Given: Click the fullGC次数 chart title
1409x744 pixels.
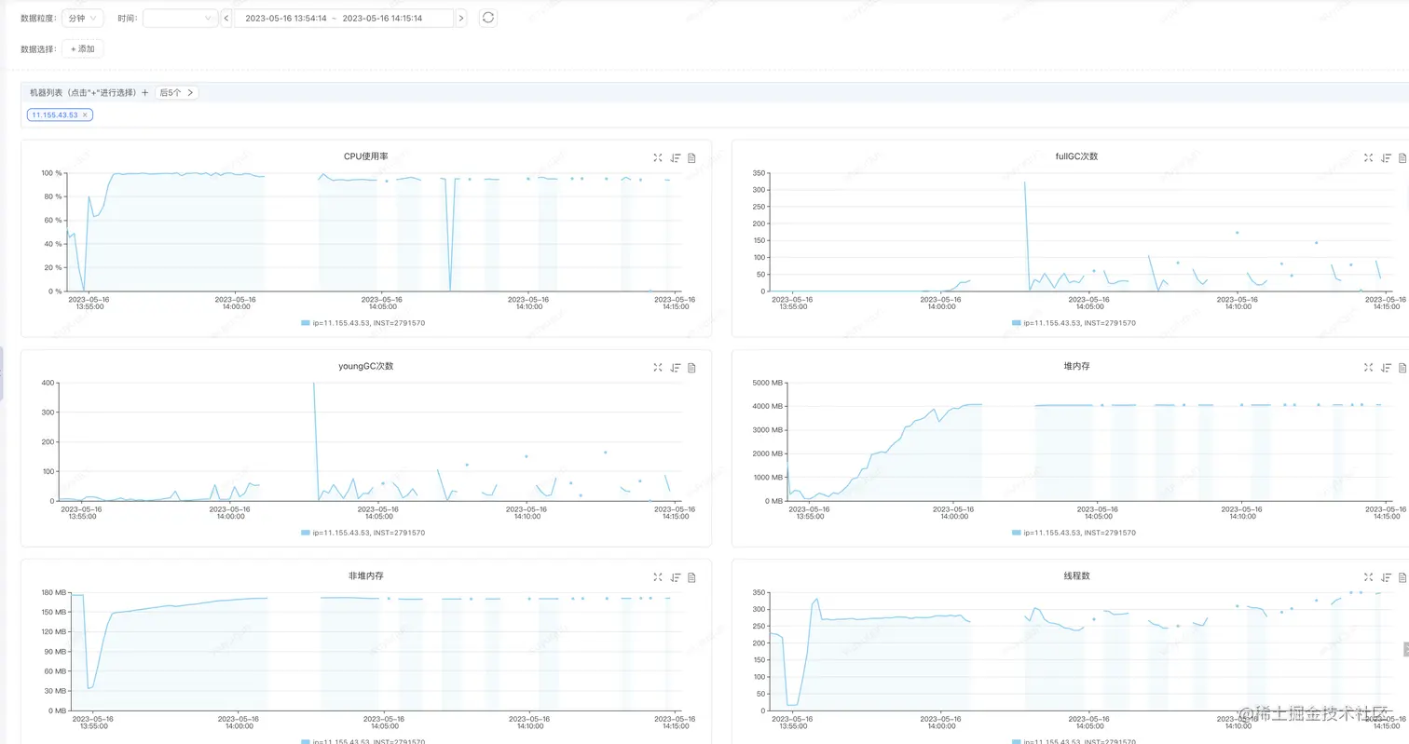Looking at the screenshot, I should (x=1076, y=156).
